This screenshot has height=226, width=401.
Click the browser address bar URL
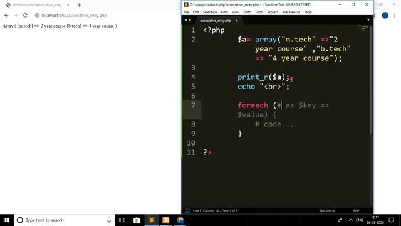point(74,15)
